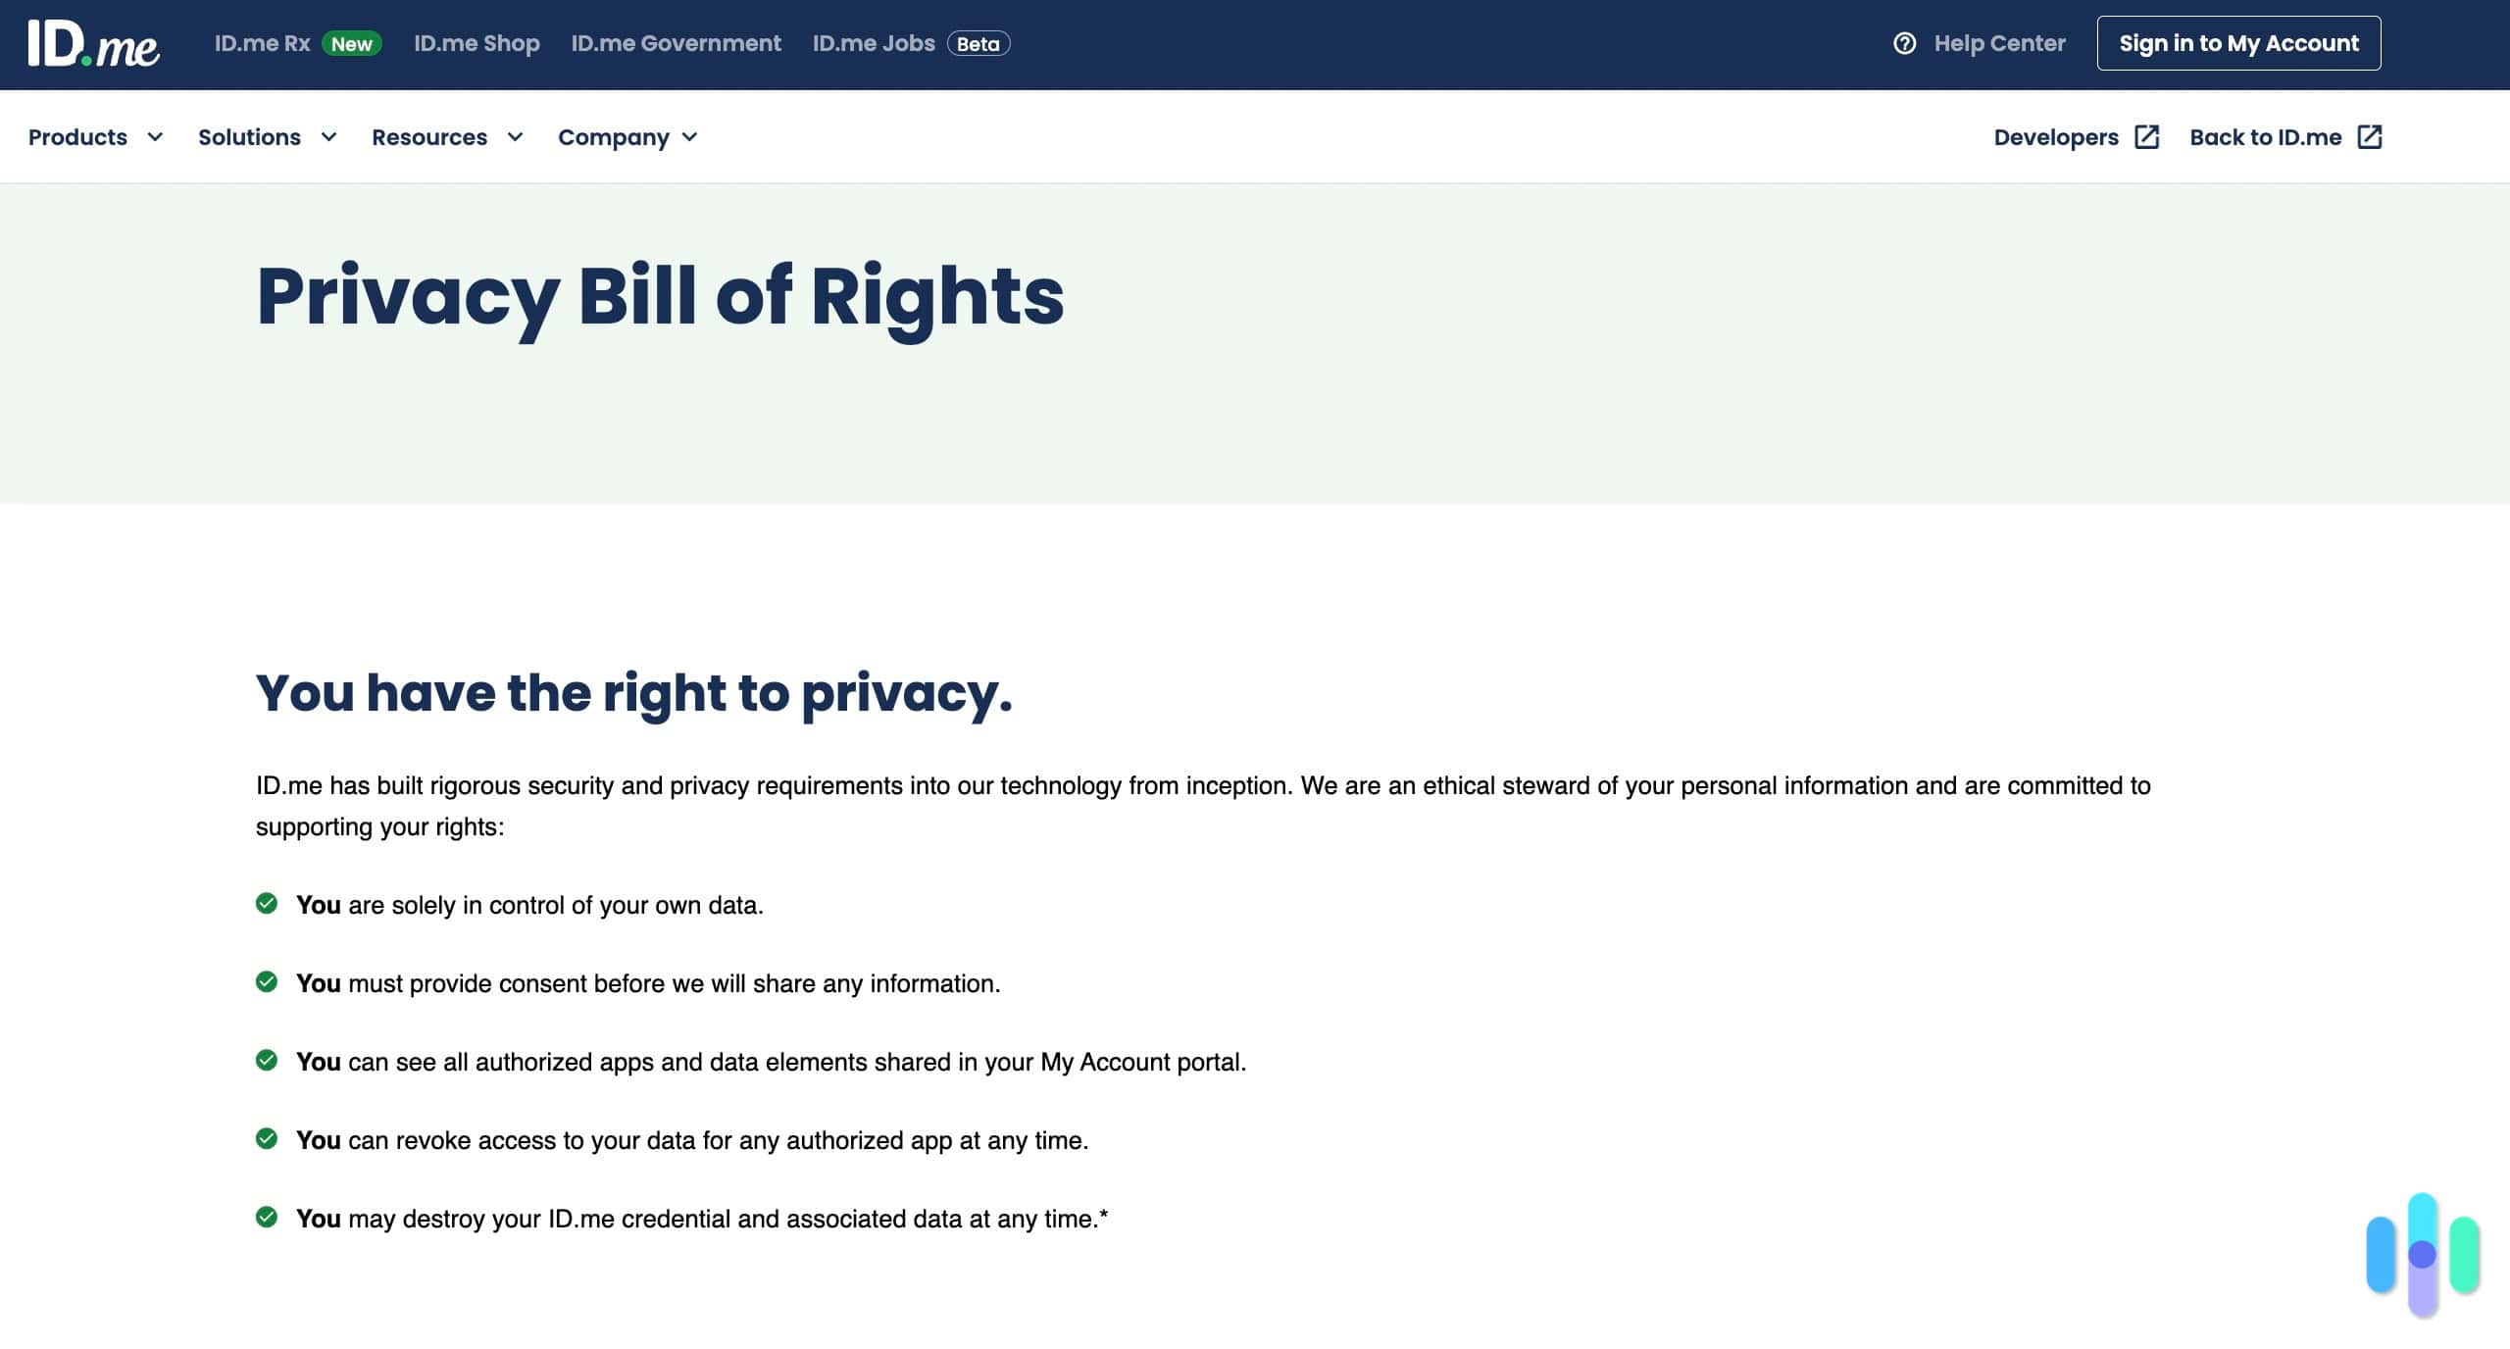Click the New badge next to ID.me Rx
2510x1349 pixels.
click(x=352, y=43)
